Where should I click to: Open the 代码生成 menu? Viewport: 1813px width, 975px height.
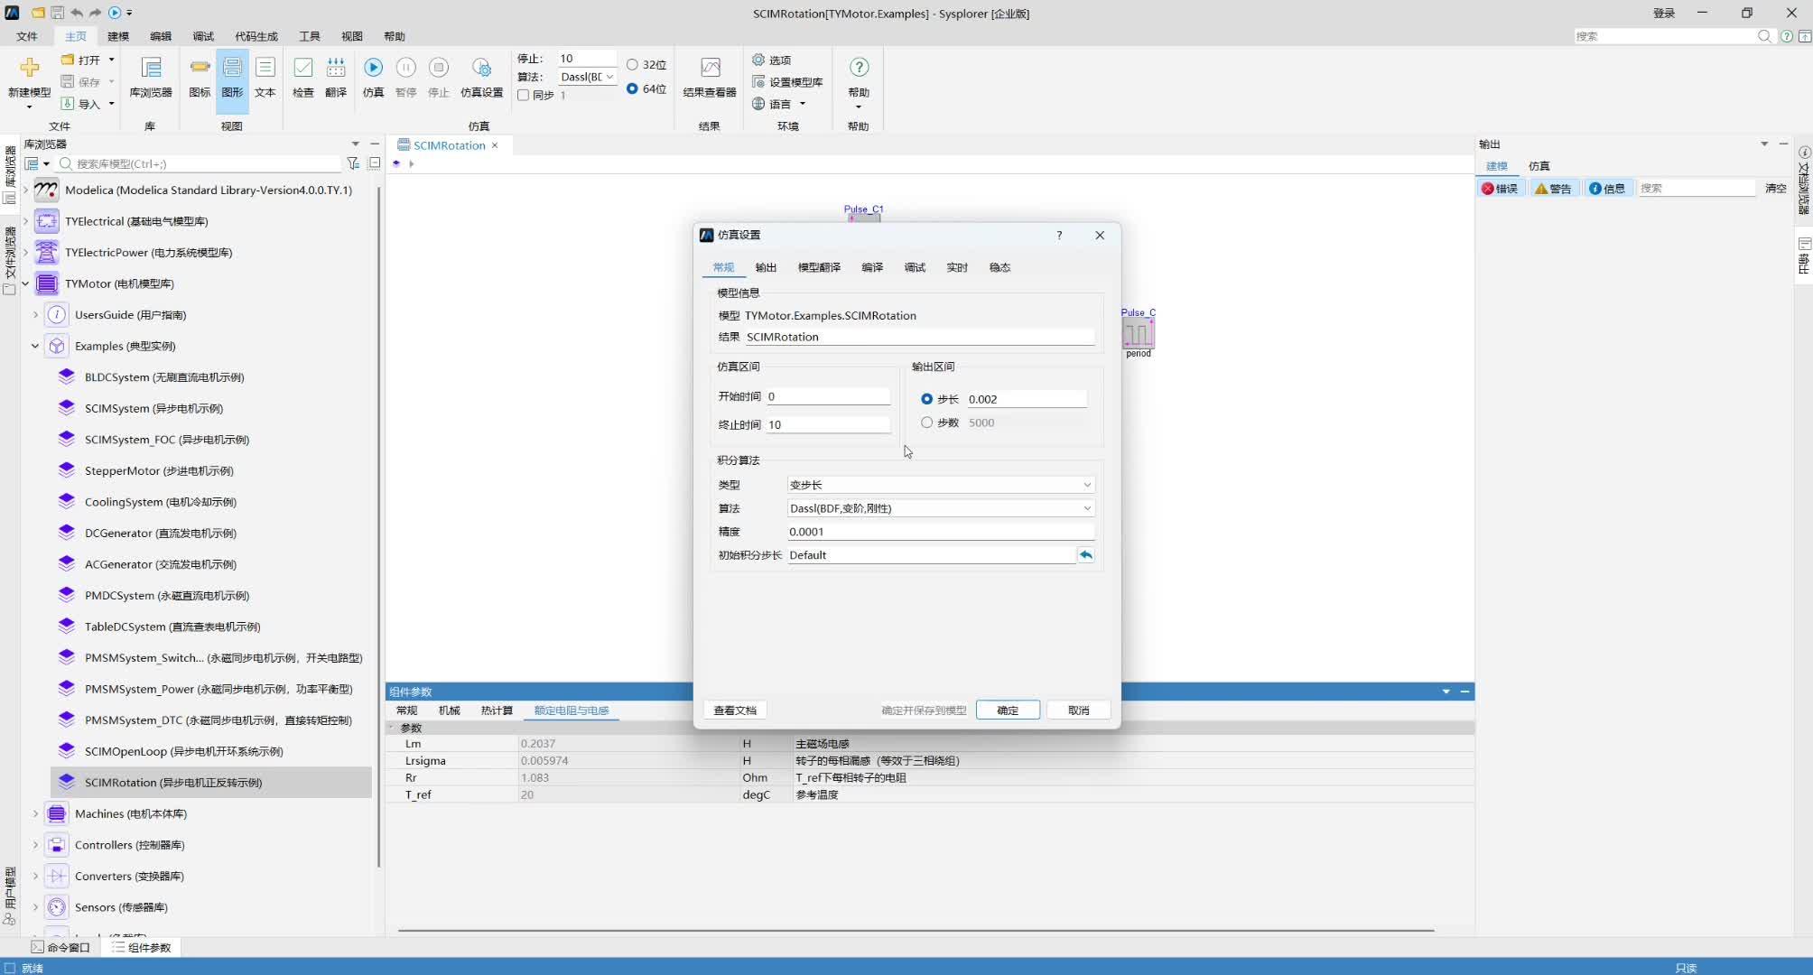click(256, 36)
